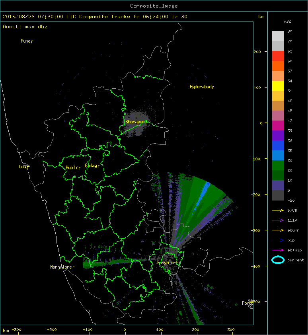
Task: Pick the magenta 42 dBZ color swatch
Action: (x=278, y=125)
